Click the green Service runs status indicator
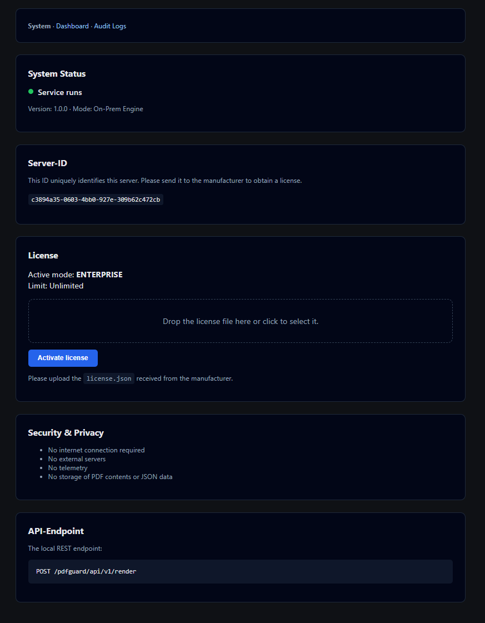485x623 pixels. click(x=31, y=92)
